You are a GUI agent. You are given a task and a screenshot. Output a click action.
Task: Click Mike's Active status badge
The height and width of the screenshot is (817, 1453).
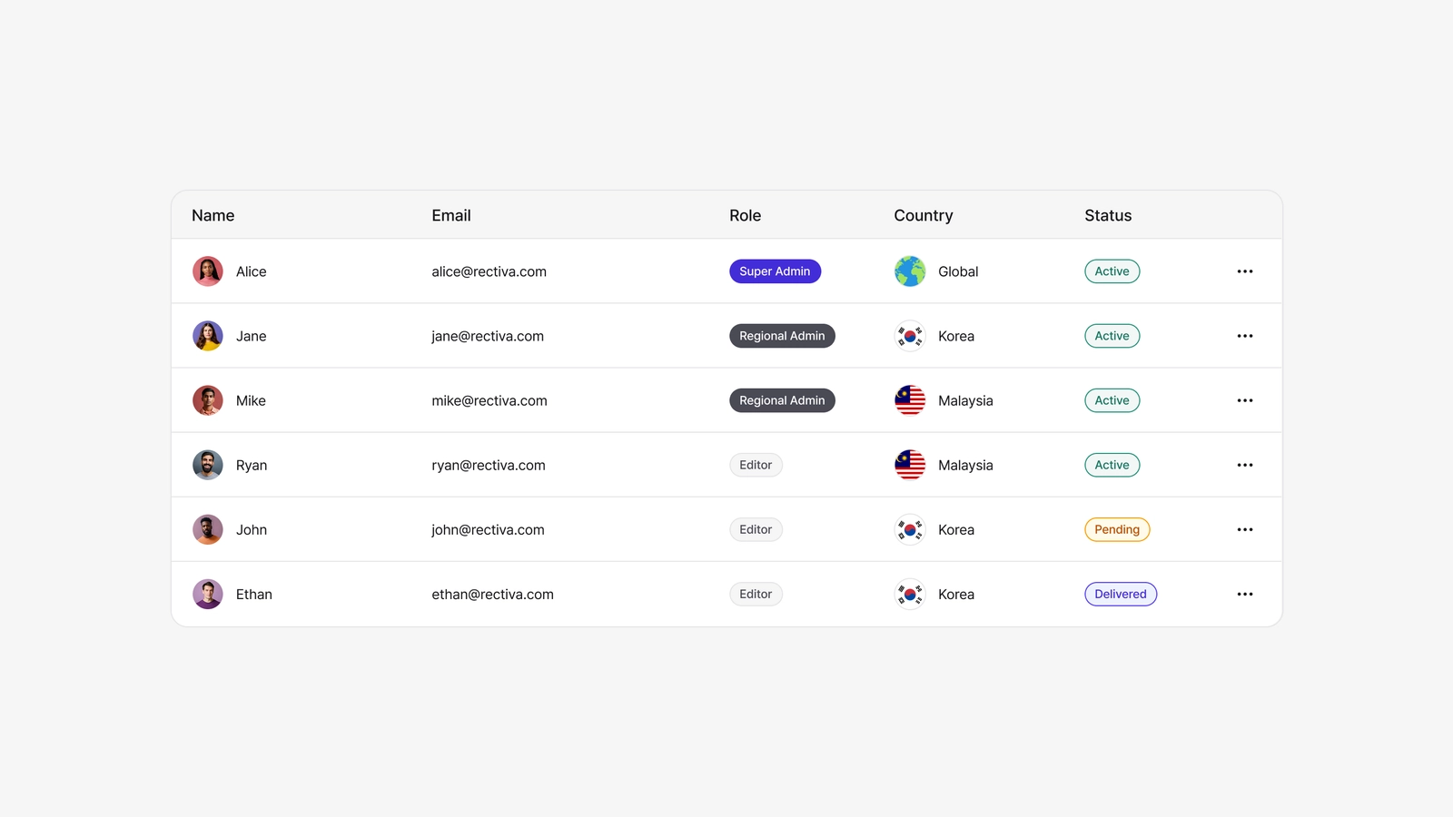pos(1112,400)
